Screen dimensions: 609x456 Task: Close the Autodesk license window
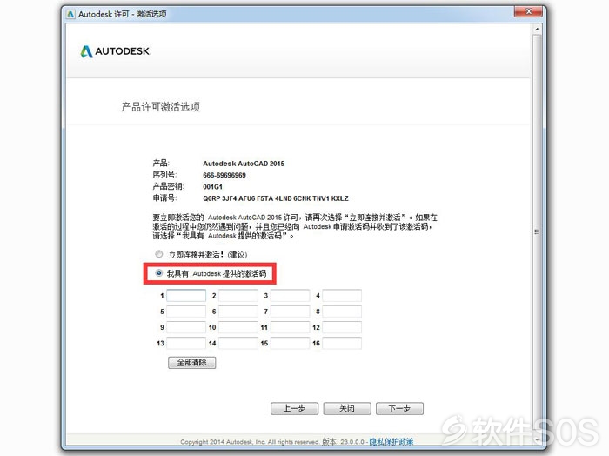coord(528,11)
